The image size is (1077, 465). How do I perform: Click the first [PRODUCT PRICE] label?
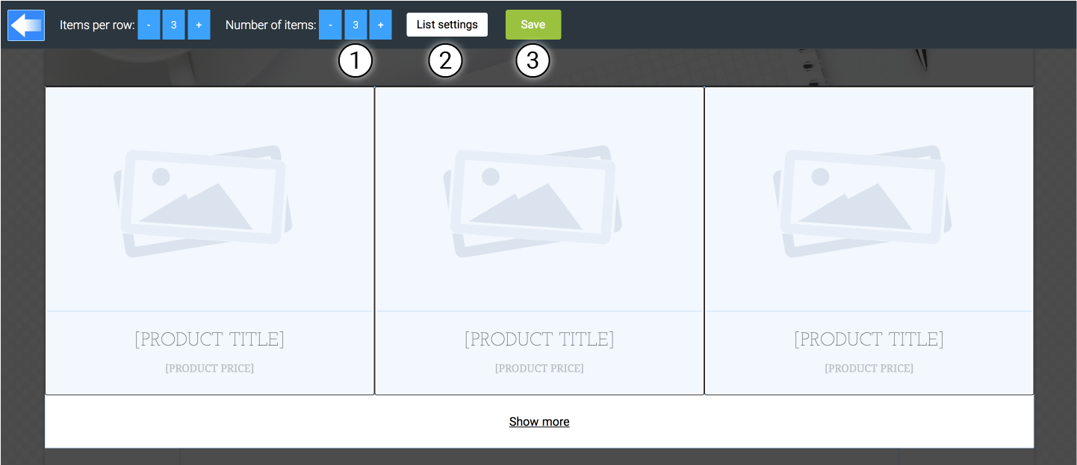[x=209, y=369]
